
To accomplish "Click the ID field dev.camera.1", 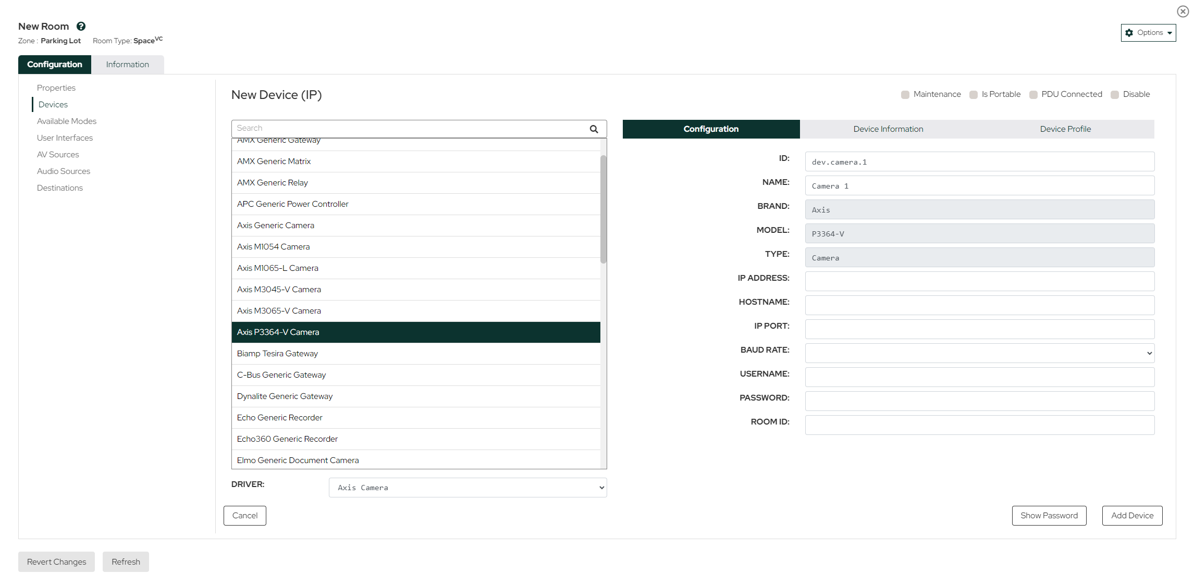I will [x=979, y=161].
